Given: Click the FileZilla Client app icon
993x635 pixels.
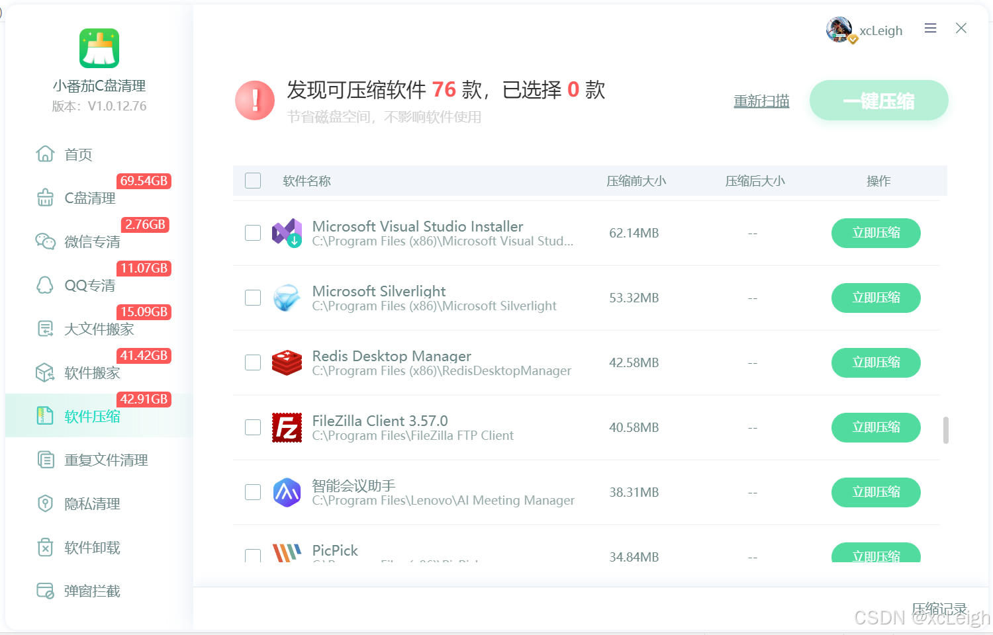Looking at the screenshot, I should (x=287, y=427).
